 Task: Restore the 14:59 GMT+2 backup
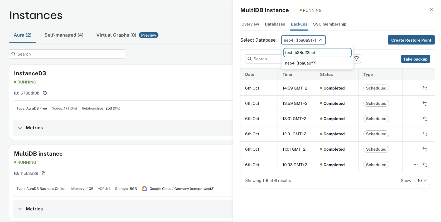(x=425, y=88)
